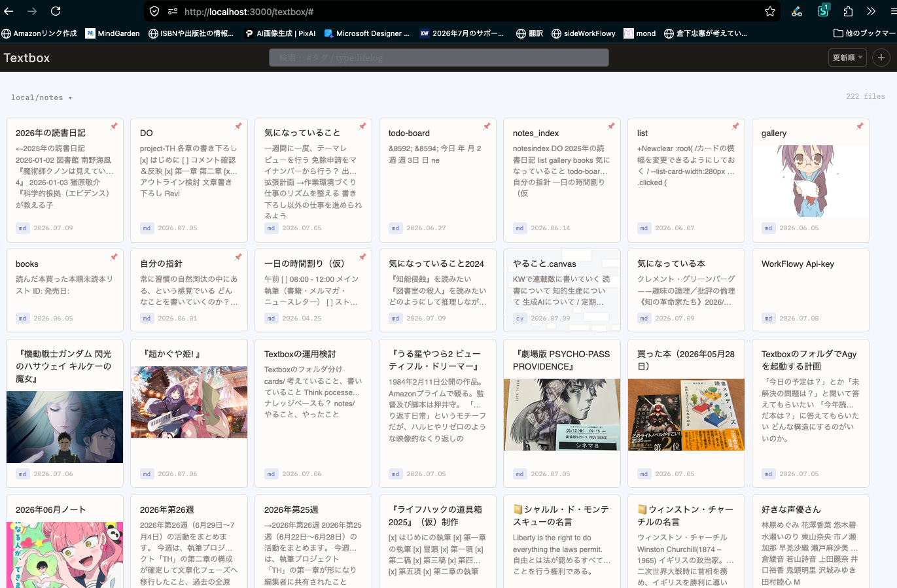Unpin the books card
This screenshot has height=588, width=897.
pos(114,257)
